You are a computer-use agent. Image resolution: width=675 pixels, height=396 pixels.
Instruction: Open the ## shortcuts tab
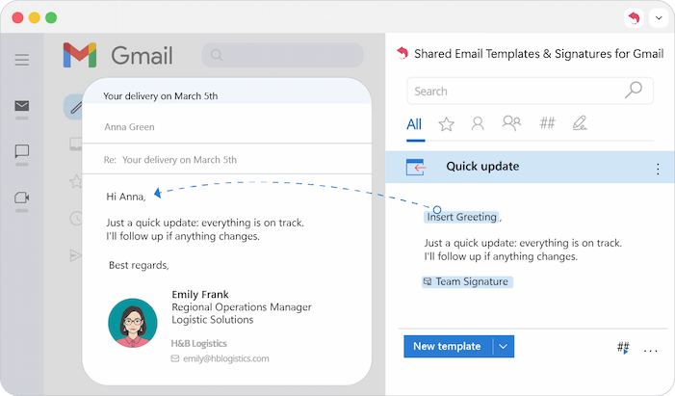548,123
